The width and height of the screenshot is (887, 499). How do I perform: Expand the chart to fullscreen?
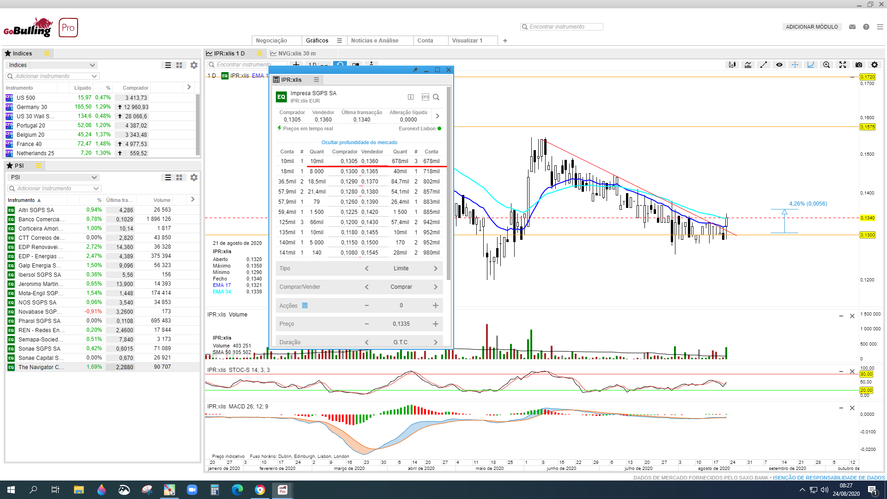click(x=843, y=65)
